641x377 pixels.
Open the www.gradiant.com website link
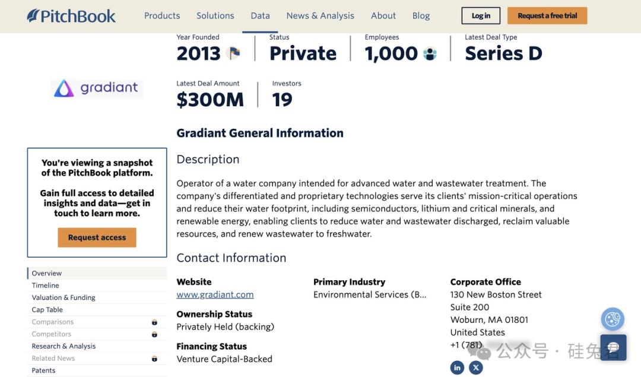[215, 294]
